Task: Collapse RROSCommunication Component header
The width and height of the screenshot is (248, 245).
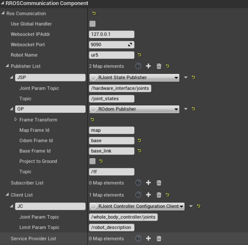Action: click(3, 3)
